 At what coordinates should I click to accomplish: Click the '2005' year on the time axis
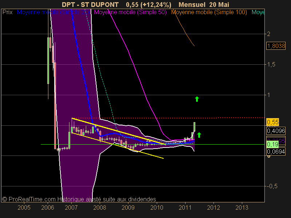pos(24,207)
